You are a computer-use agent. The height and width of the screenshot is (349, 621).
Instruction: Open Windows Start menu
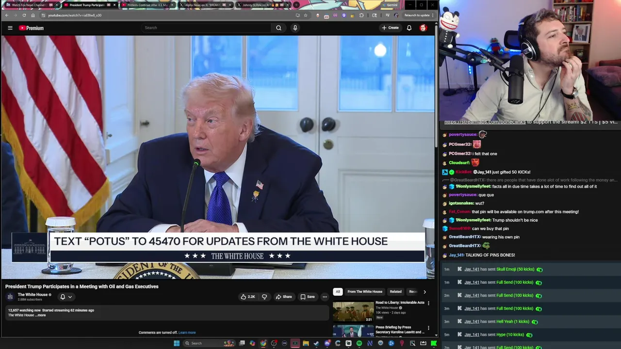point(177,343)
